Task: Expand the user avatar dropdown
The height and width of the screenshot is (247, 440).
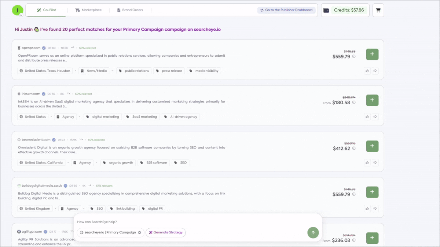Action: click(21, 15)
